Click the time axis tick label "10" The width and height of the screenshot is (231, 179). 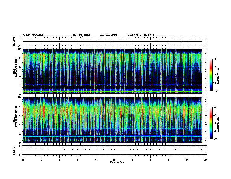pyautogui.click(x=205, y=160)
